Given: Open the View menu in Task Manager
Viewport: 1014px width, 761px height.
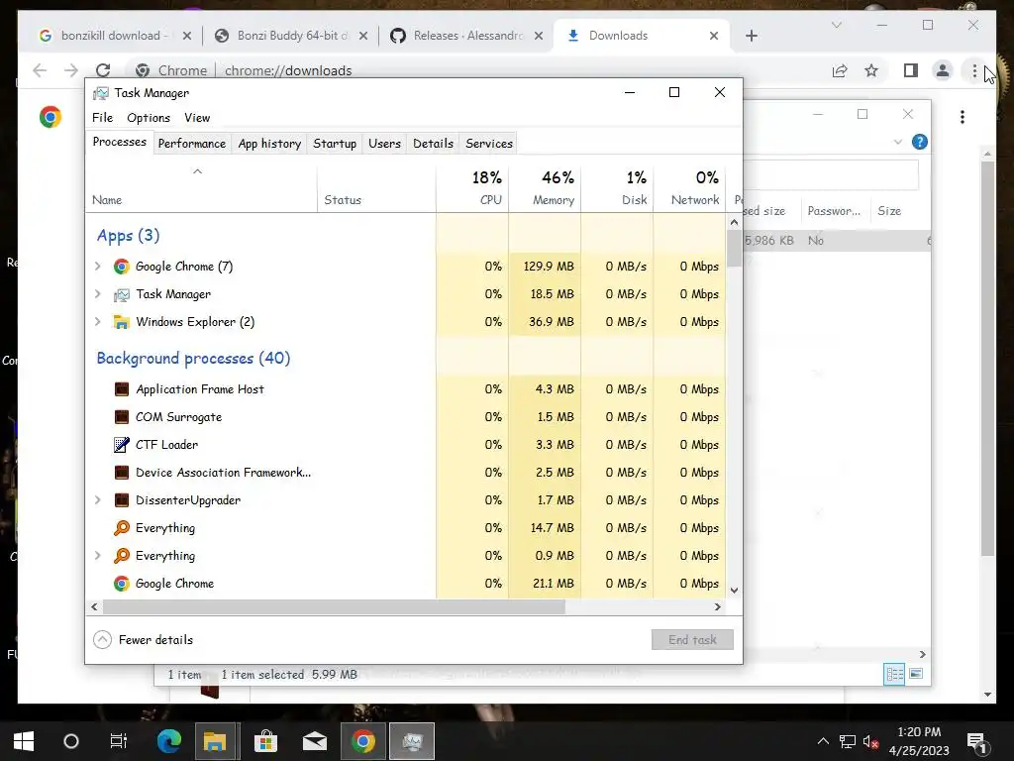Looking at the screenshot, I should (197, 118).
